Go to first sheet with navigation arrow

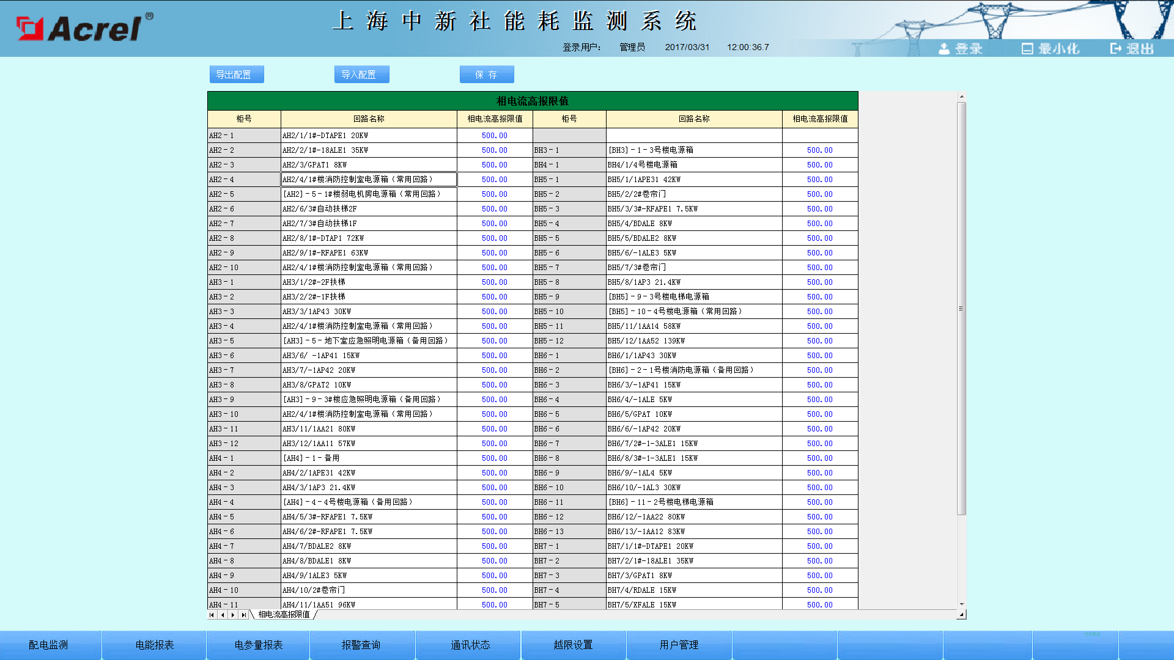[212, 615]
